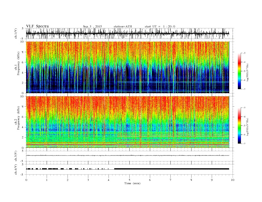Click ch.1 frequency axis tick "8"

click(x=23, y=52)
